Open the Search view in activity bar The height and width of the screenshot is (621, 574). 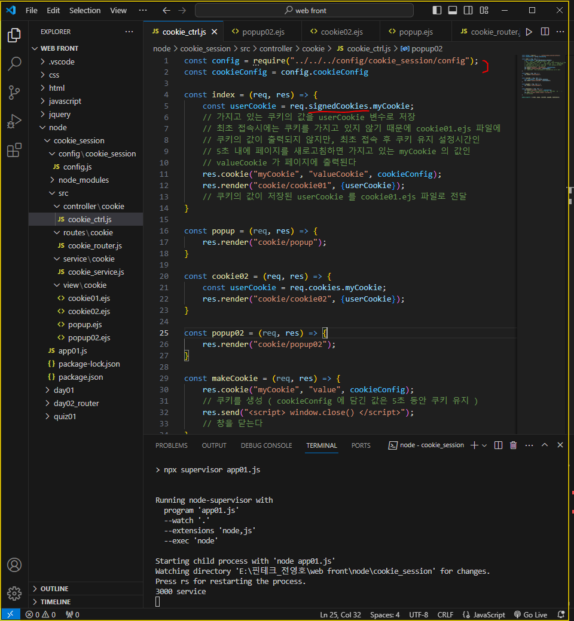click(x=14, y=63)
